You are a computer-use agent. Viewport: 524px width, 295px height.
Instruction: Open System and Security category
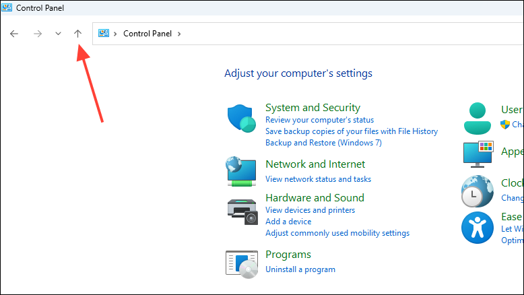pos(313,108)
